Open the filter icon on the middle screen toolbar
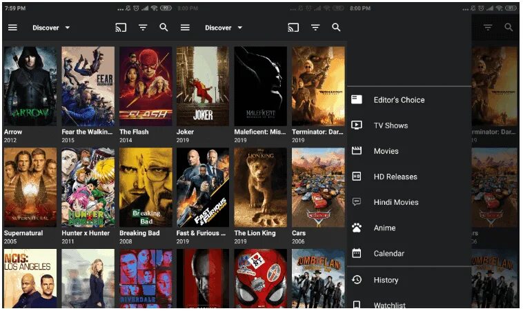This screenshot has width=523, height=311. [315, 28]
